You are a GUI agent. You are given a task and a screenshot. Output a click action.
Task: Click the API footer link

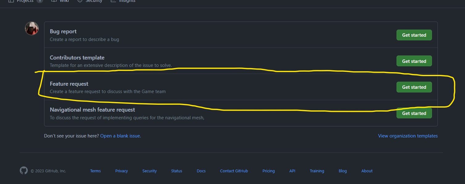292,171
